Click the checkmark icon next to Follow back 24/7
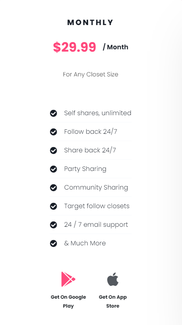The image size is (182, 325). (53, 132)
